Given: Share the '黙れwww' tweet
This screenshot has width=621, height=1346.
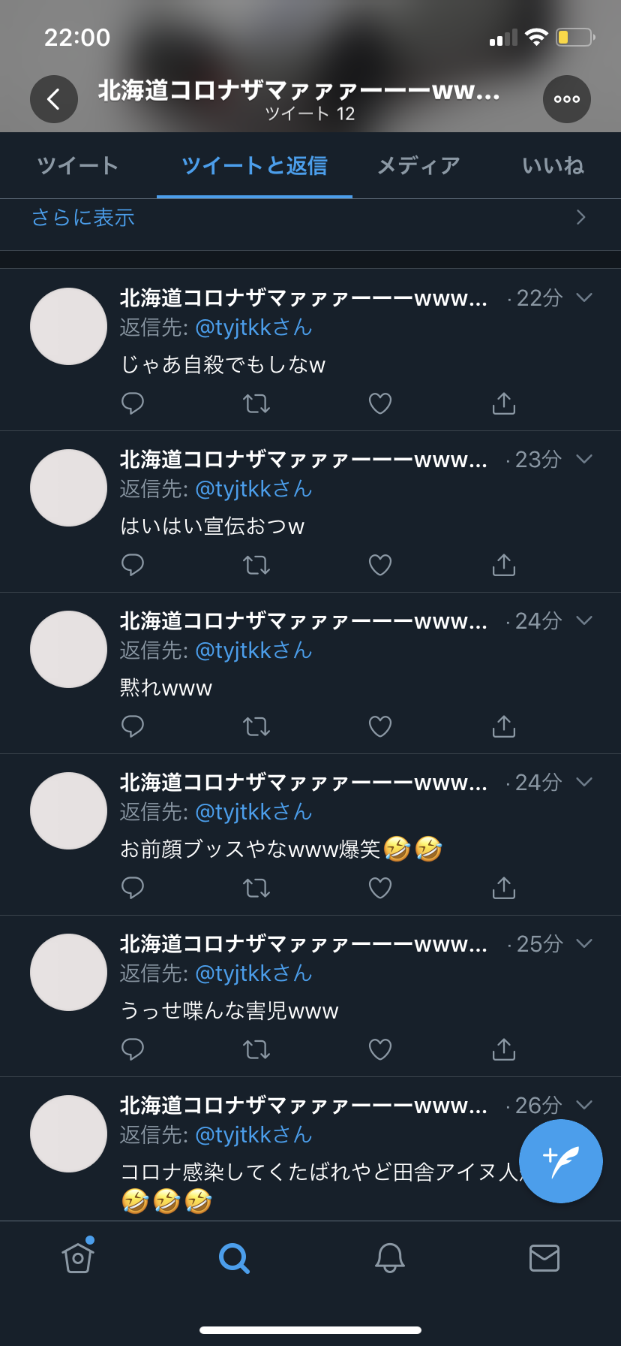Looking at the screenshot, I should [x=504, y=726].
